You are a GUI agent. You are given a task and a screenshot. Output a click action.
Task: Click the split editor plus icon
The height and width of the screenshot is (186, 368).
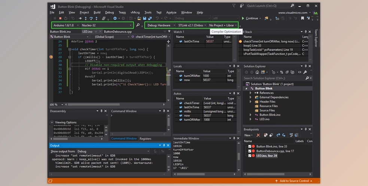point(168,41)
